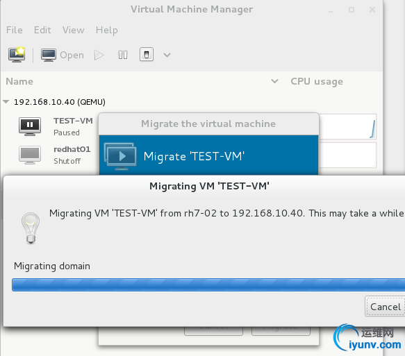Viewport: 405px width, 356px height.
Task: Click the Paused status under TEST-VM
Action: point(67,133)
